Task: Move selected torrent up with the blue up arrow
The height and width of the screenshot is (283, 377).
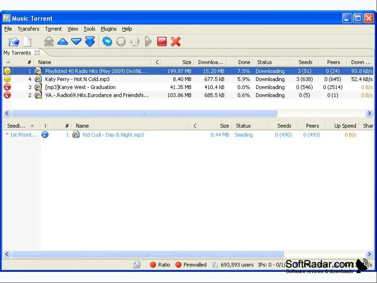Action: click(63, 42)
